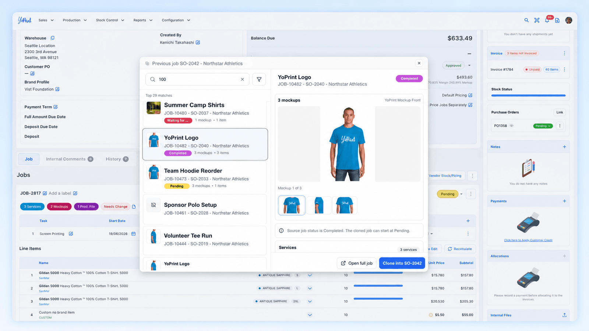Select the third mockup thumbnail
This screenshot has height=331, width=589.
click(x=345, y=205)
